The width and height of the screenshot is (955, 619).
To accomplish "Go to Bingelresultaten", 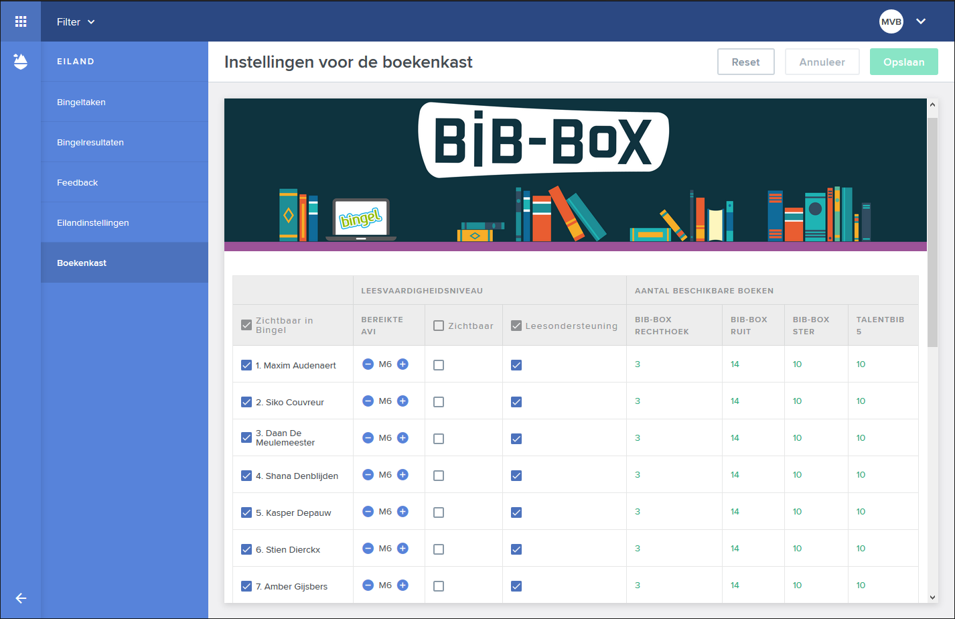I will (125, 142).
